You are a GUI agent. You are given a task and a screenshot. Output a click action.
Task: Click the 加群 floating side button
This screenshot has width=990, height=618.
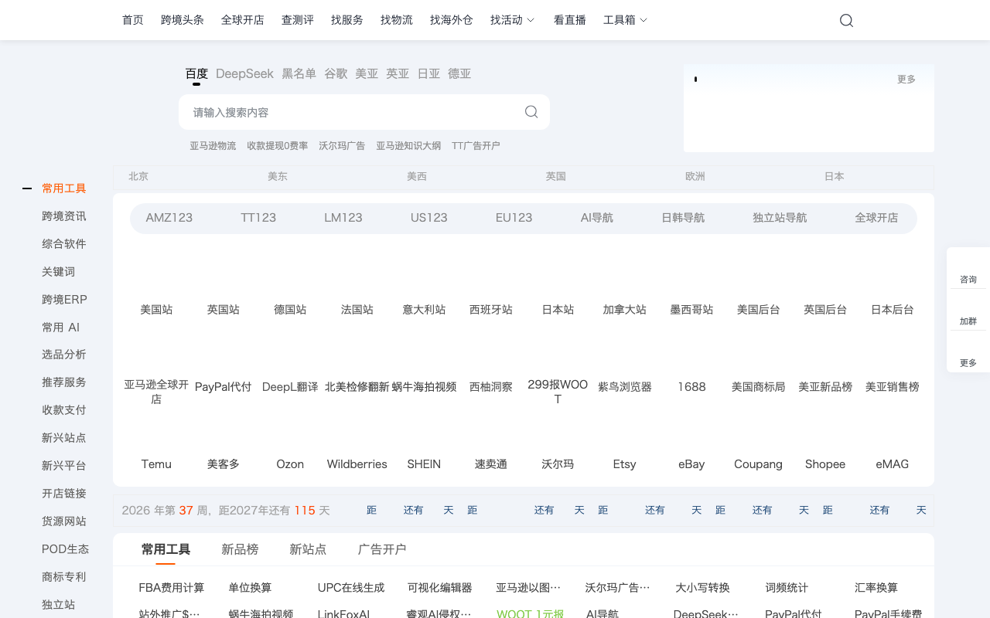968,321
